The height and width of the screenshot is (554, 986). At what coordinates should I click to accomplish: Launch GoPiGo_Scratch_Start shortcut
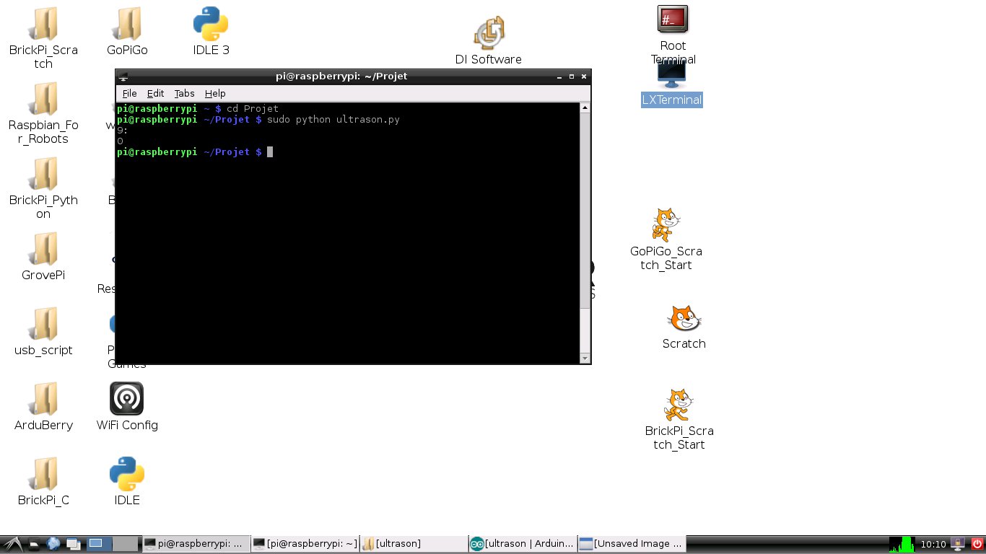click(665, 225)
